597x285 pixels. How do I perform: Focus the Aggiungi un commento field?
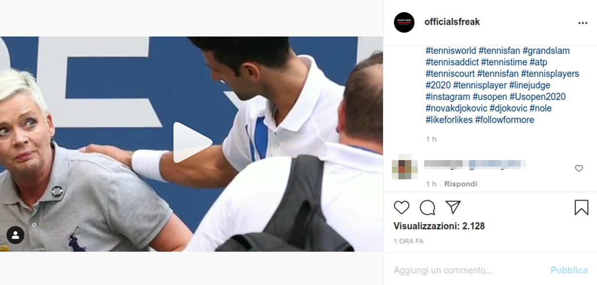tap(469, 270)
